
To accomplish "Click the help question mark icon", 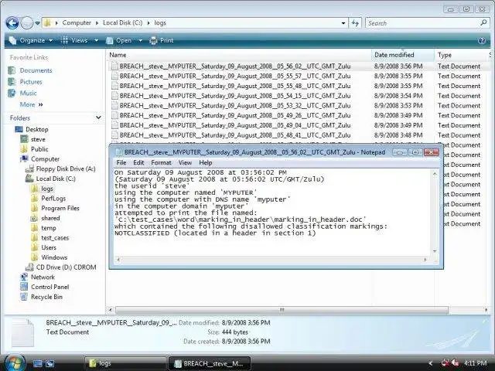I will click(x=482, y=40).
